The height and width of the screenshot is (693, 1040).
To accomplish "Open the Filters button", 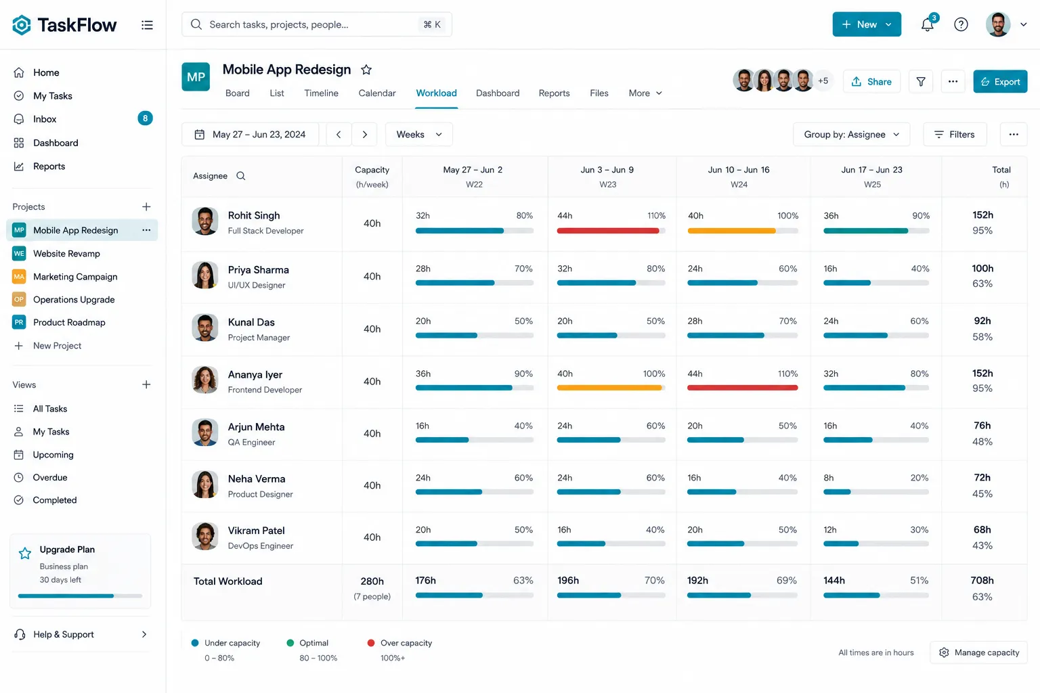I will pos(955,134).
